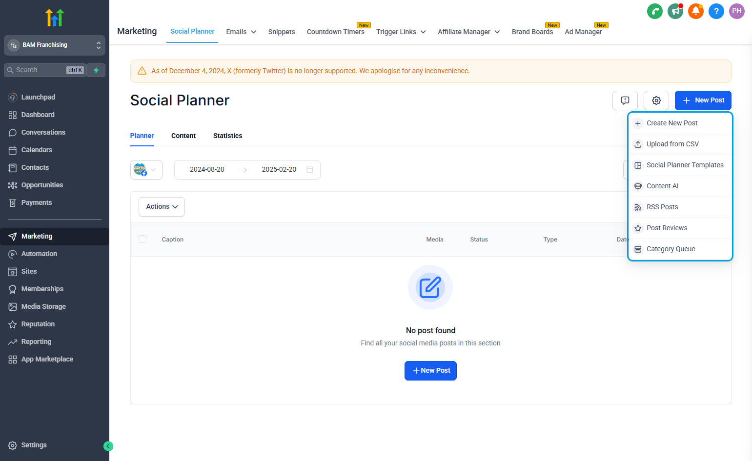The width and height of the screenshot is (752, 461).
Task: Select the Social Planner top tab
Action: click(192, 31)
